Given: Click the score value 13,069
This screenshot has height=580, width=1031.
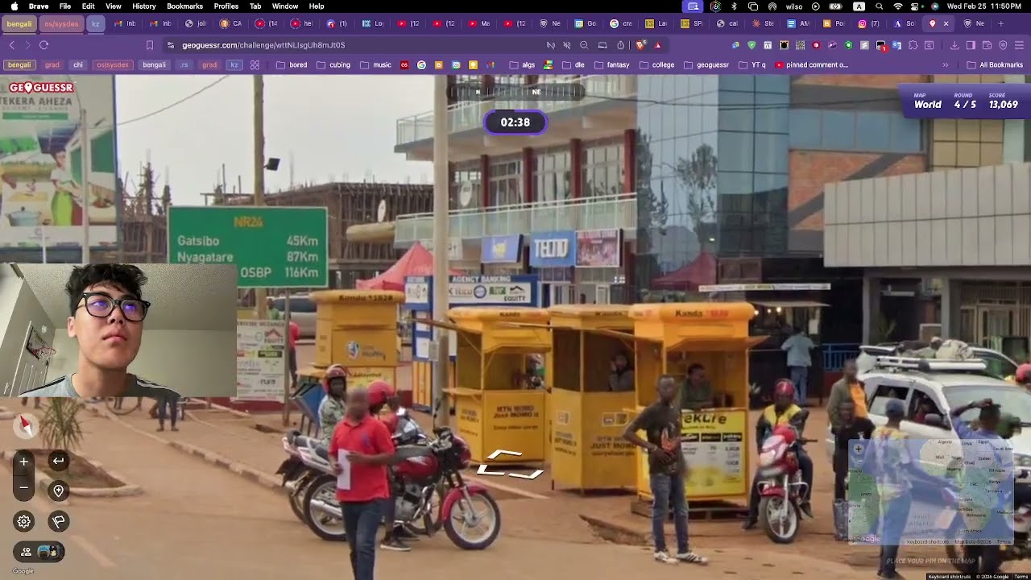Looking at the screenshot, I should (1004, 105).
